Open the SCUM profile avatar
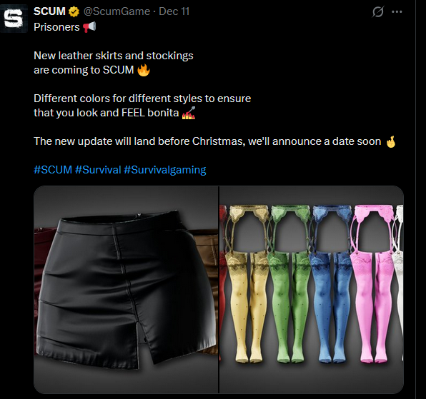This screenshot has width=426, height=399. click(14, 19)
